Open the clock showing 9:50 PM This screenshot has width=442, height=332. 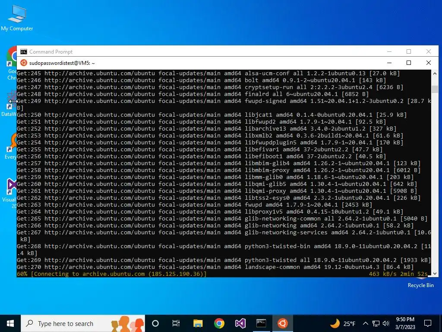click(405, 323)
